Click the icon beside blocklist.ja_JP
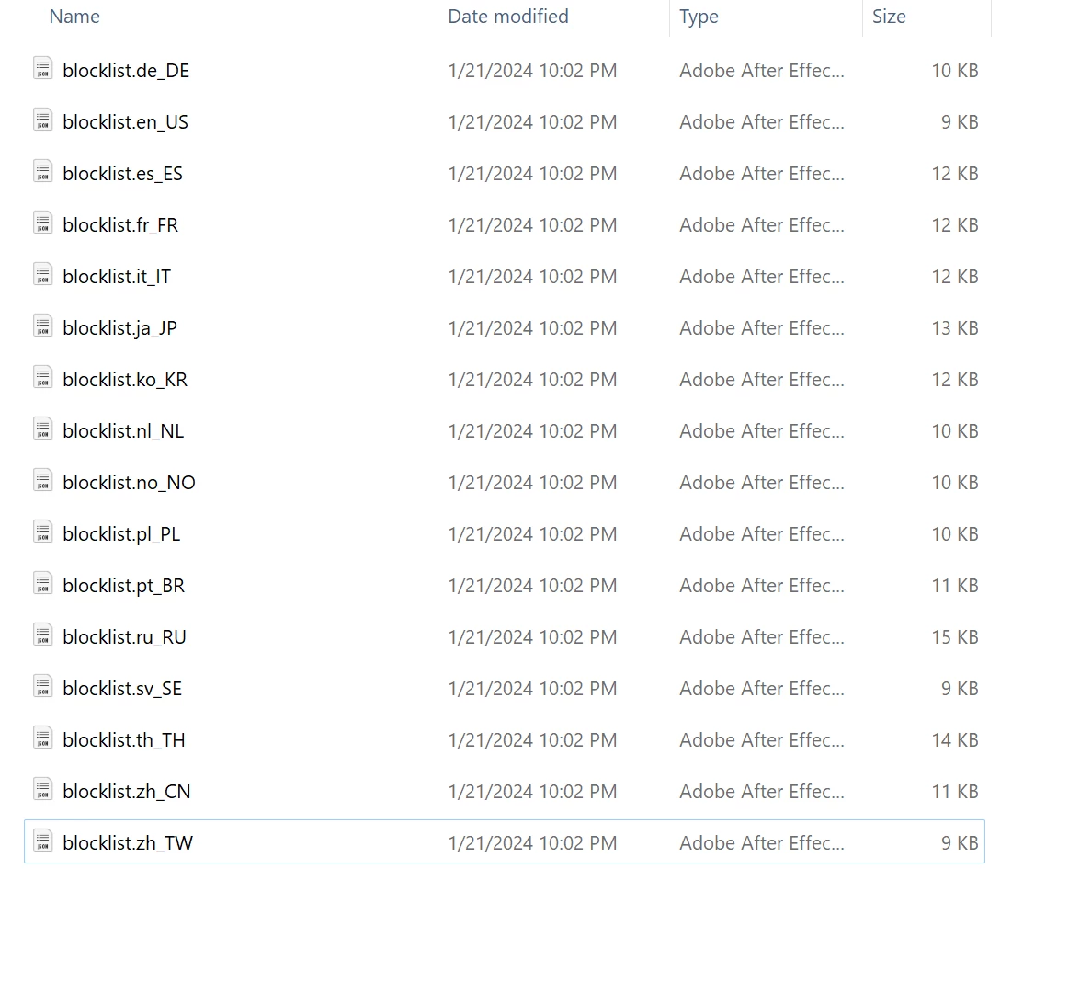The image size is (1080, 995). [x=42, y=326]
